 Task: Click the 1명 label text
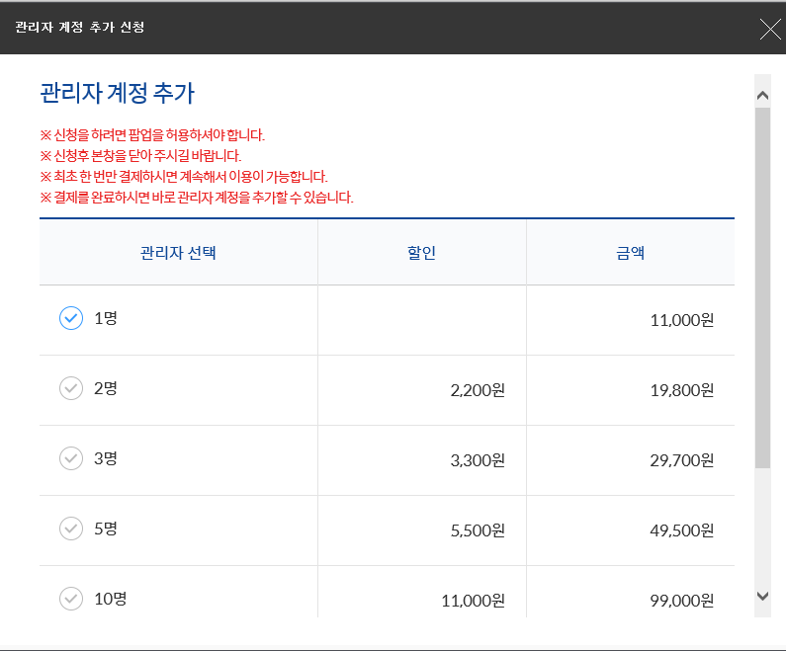pos(105,318)
